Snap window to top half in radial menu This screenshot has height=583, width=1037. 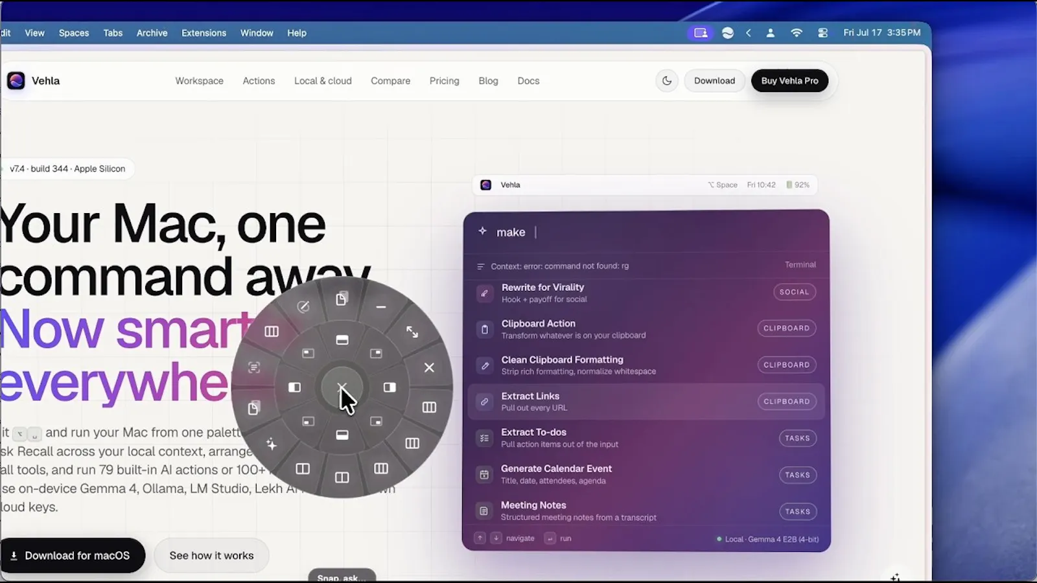[x=342, y=340]
